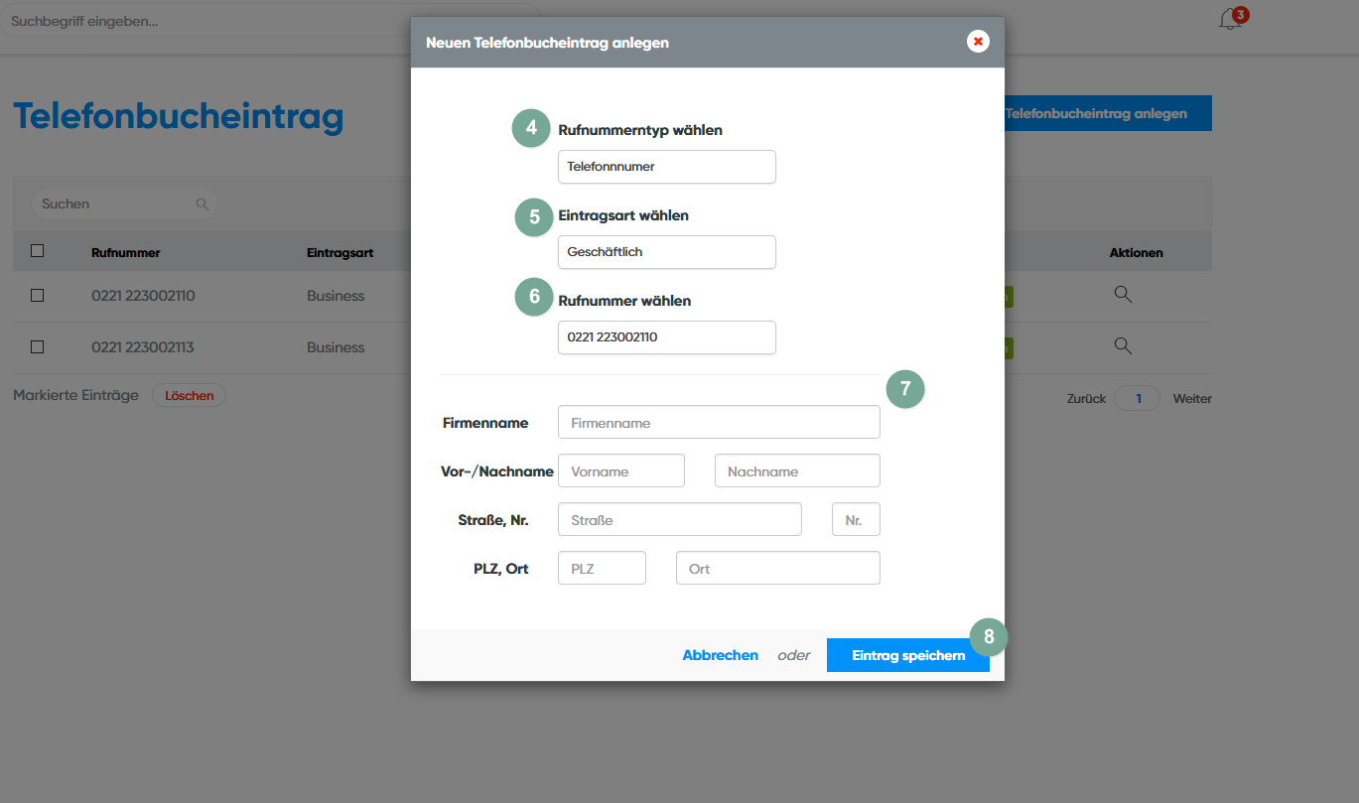Focus the PLZ input field

(x=602, y=569)
